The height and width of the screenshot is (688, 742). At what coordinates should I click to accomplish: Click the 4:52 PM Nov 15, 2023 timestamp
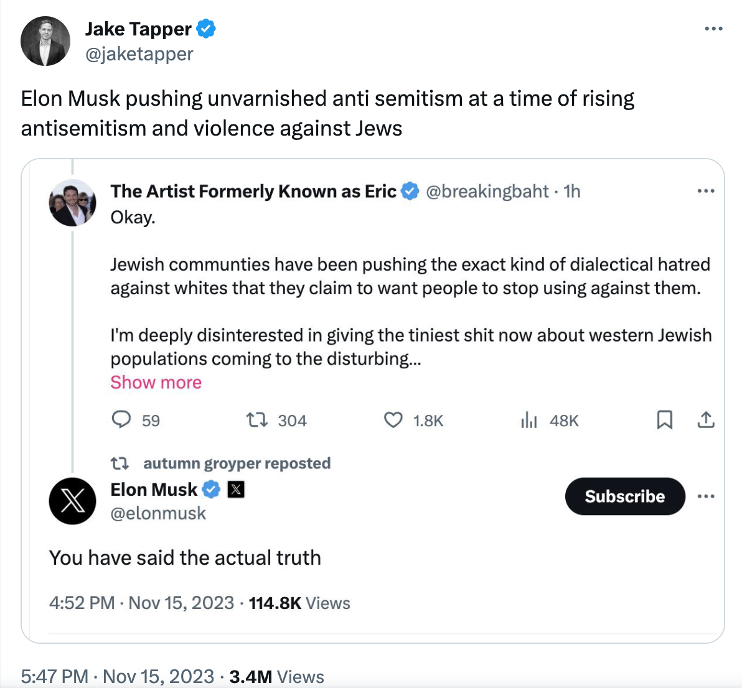(x=141, y=603)
